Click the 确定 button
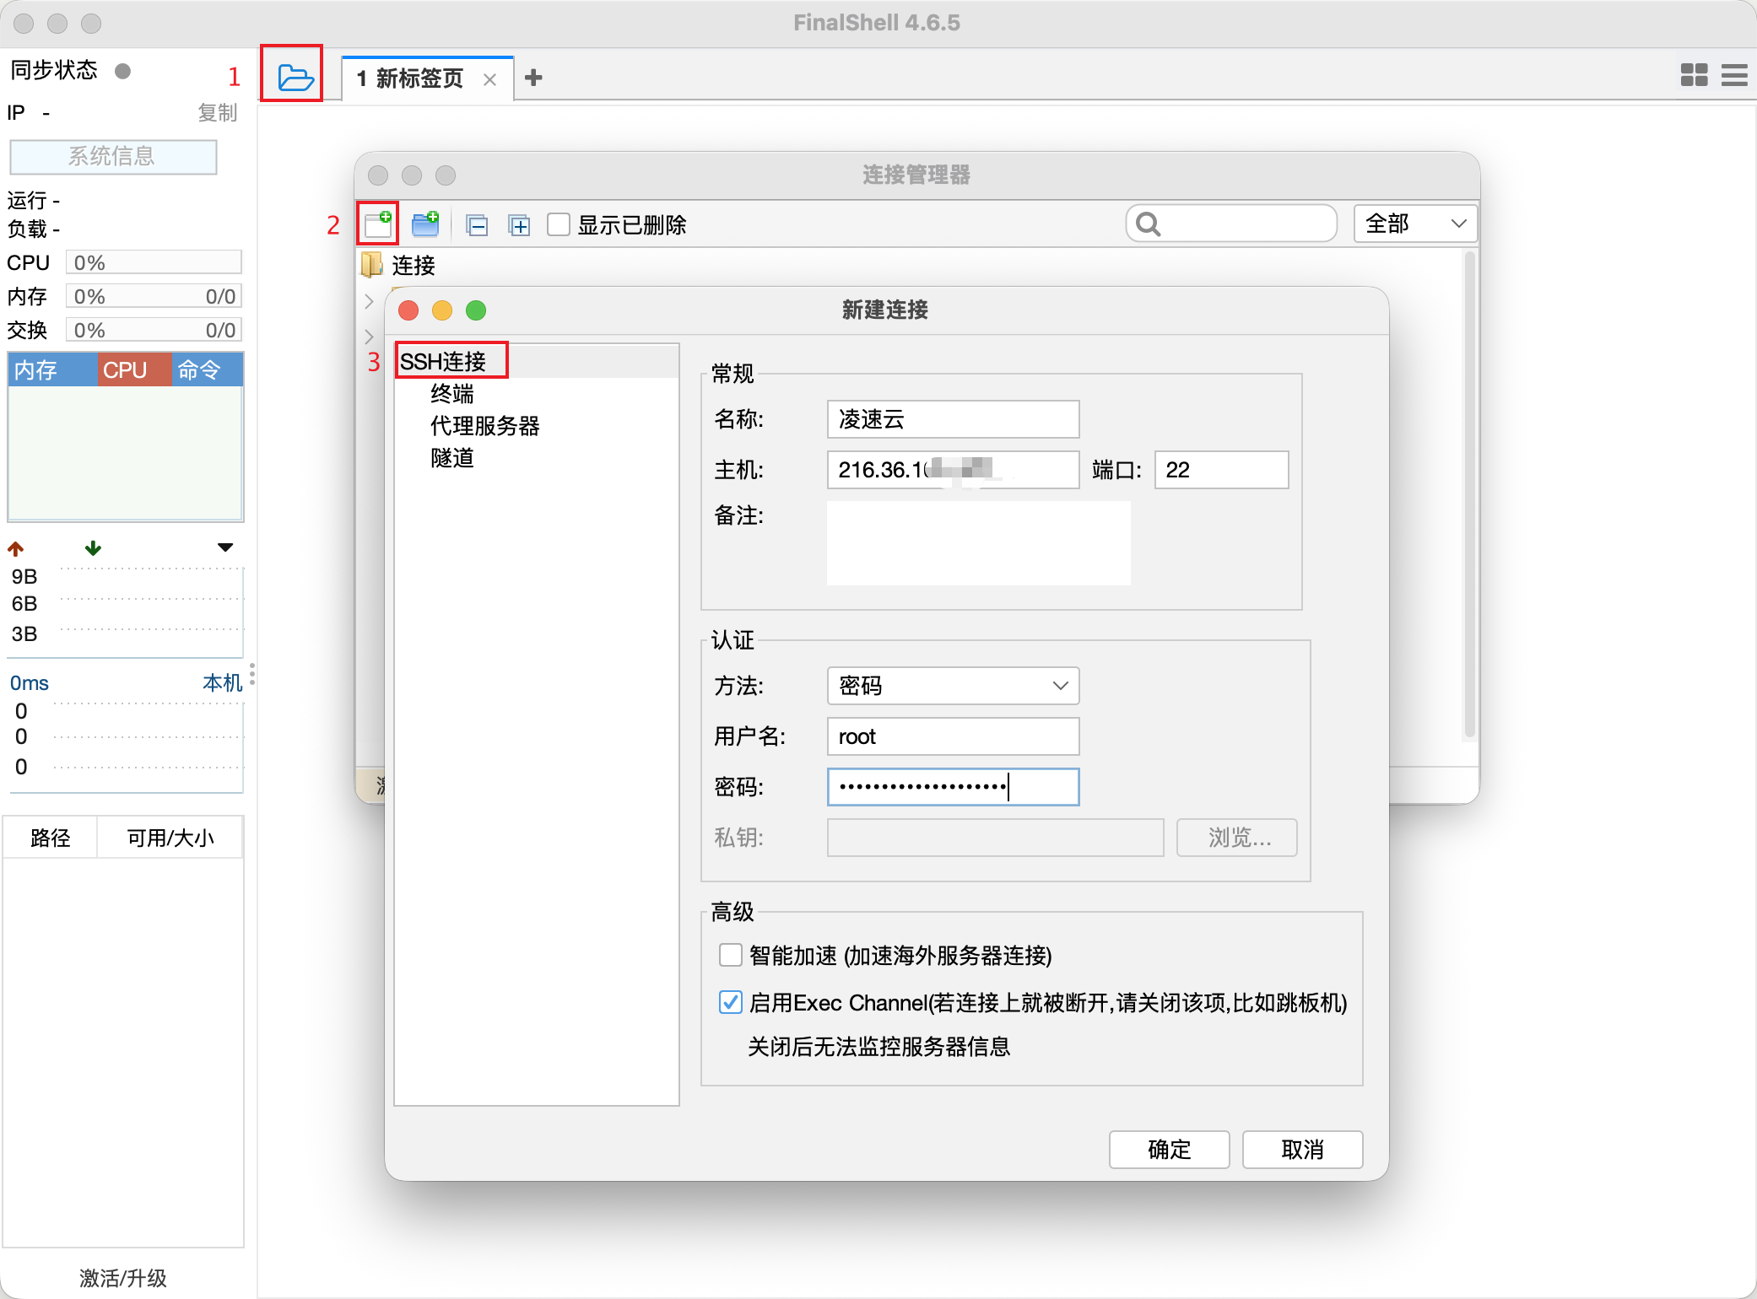Image resolution: width=1757 pixels, height=1299 pixels. pos(1169,1149)
